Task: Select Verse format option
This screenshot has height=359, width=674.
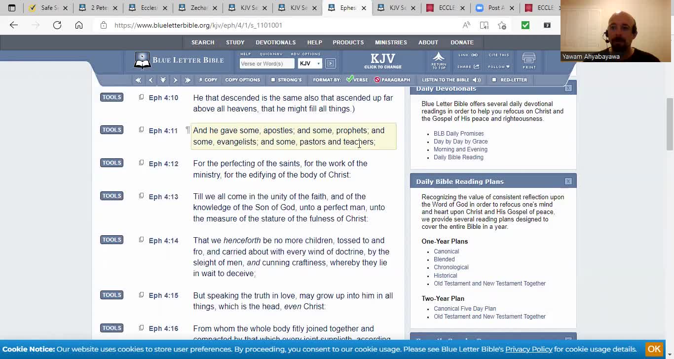Action: 357,80
